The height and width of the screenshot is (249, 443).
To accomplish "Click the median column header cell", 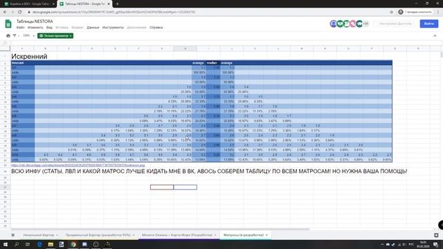I will [213, 63].
